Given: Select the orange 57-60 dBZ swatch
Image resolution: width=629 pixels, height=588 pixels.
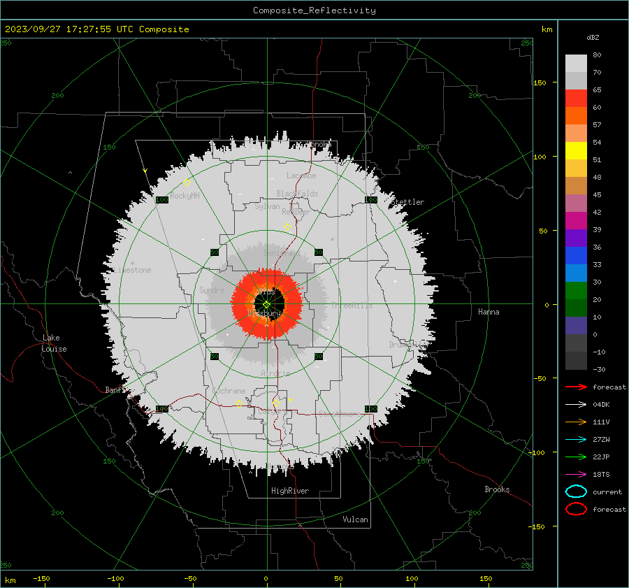Looking at the screenshot, I should [576, 115].
